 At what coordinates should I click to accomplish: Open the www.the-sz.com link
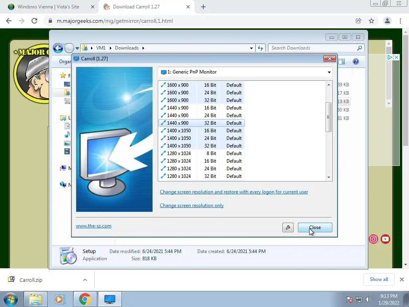(x=93, y=226)
